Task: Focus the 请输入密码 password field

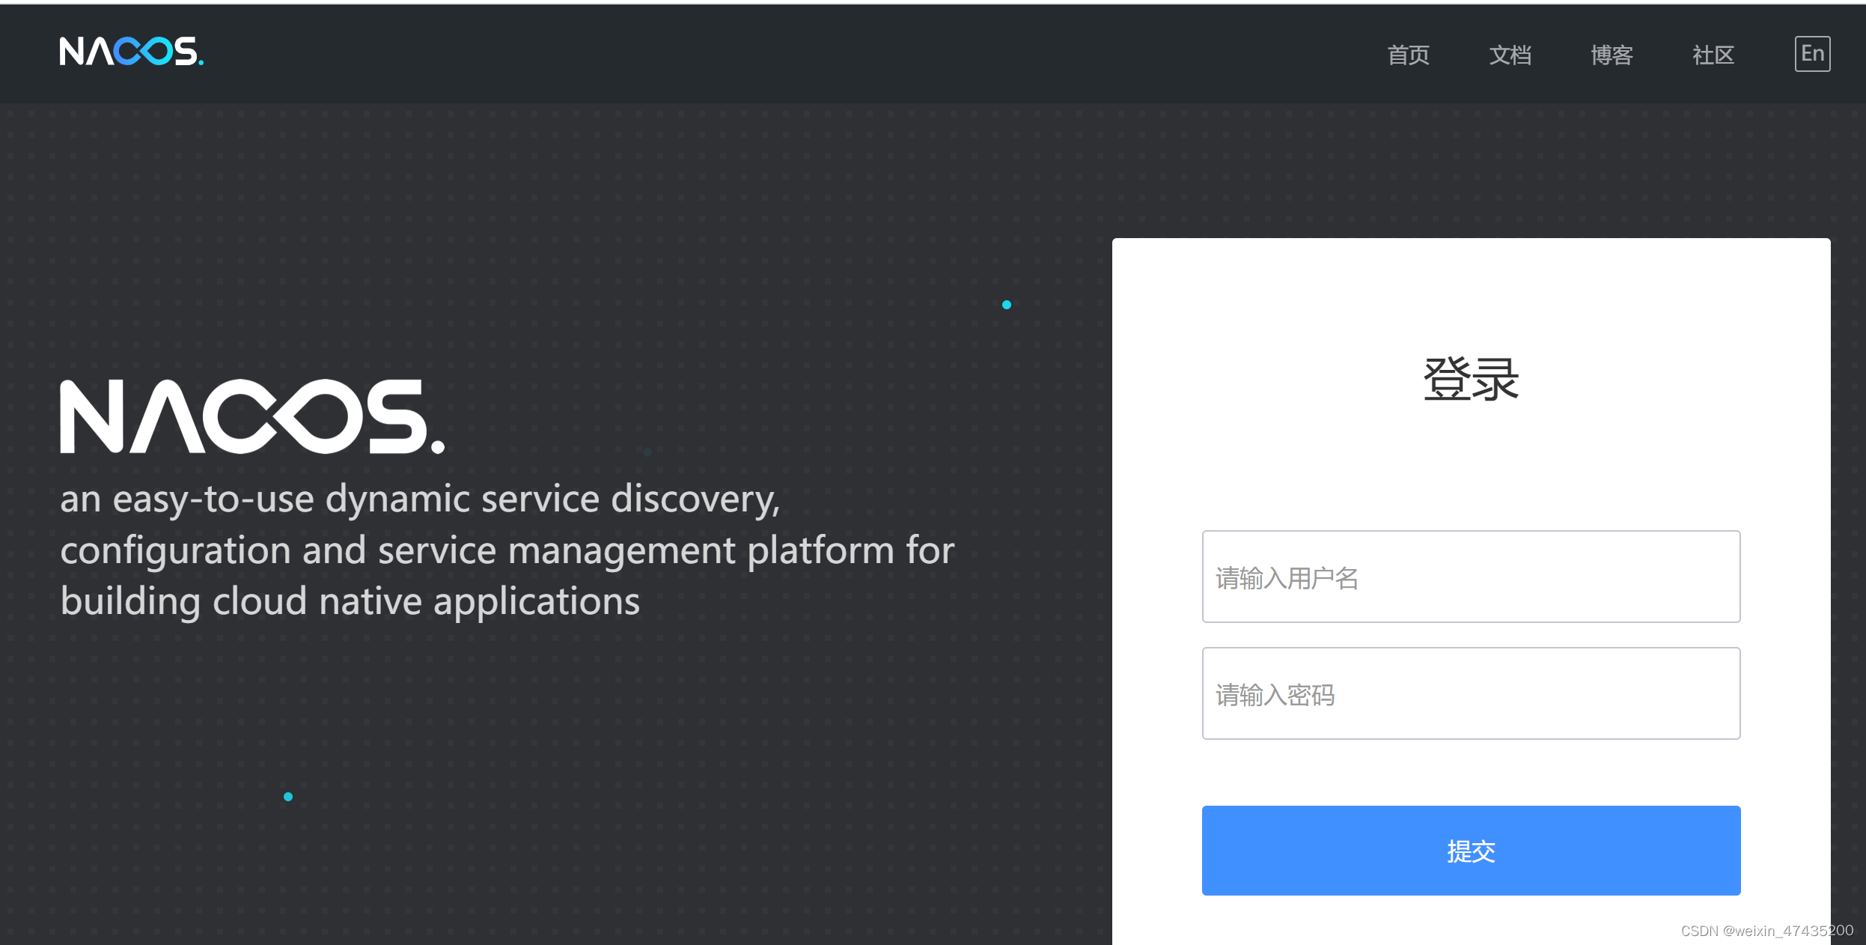Action: 1471,693
